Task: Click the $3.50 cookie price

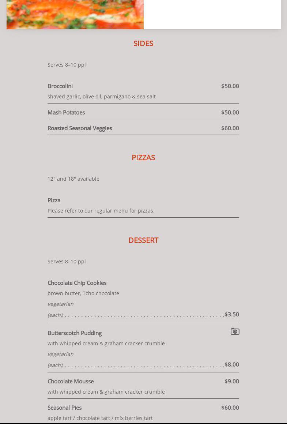Action: click(x=232, y=315)
